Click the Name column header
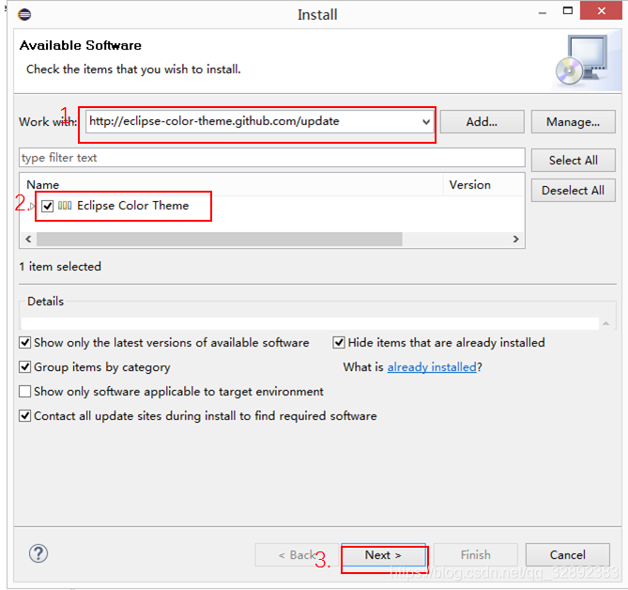Image resolution: width=628 pixels, height=590 pixels. coord(232,185)
